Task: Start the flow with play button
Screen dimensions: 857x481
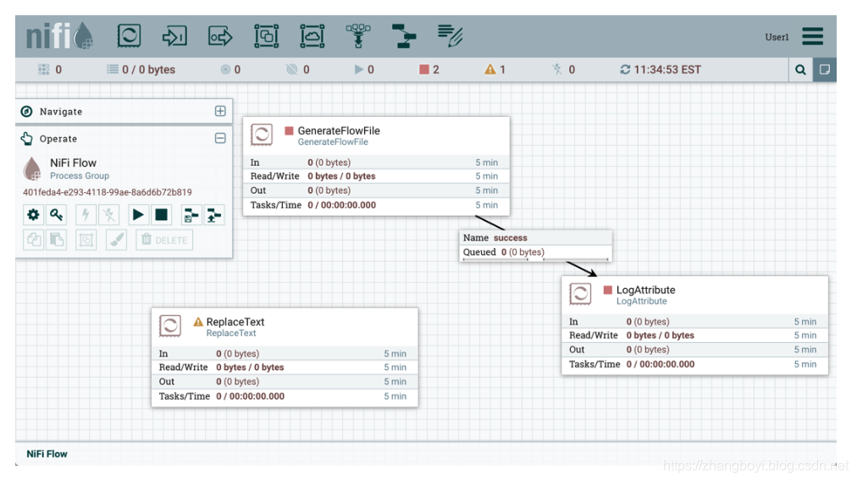Action: tap(138, 215)
